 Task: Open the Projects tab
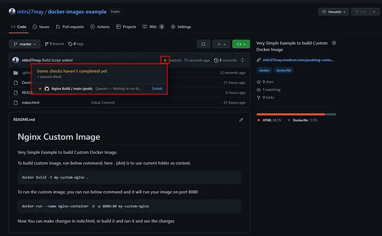pos(126,27)
